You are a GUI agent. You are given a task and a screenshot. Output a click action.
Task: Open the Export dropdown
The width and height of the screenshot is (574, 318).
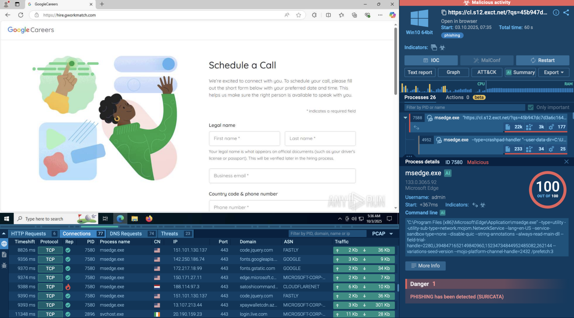coord(553,72)
